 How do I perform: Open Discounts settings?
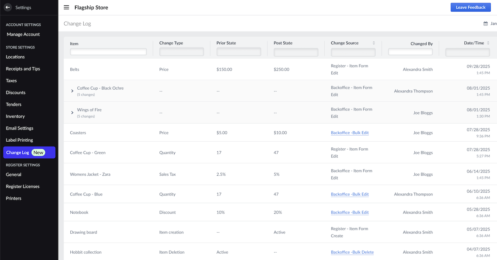(15, 92)
